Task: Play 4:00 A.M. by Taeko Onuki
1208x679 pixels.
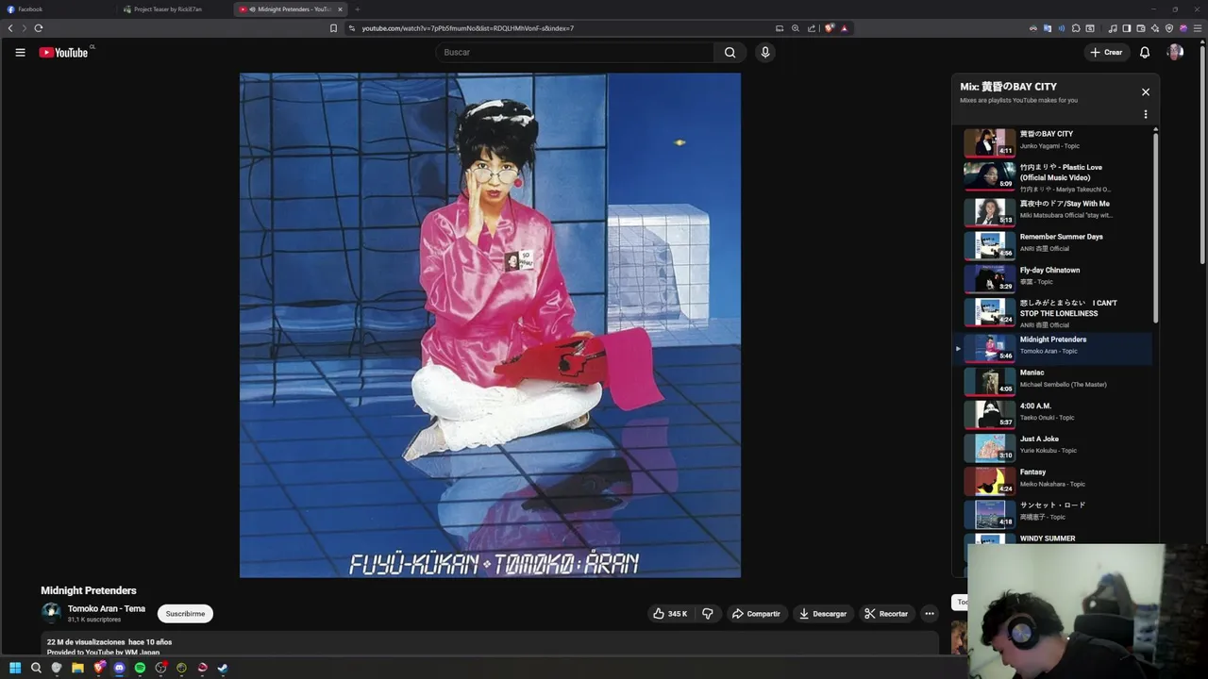Action: [1057, 413]
